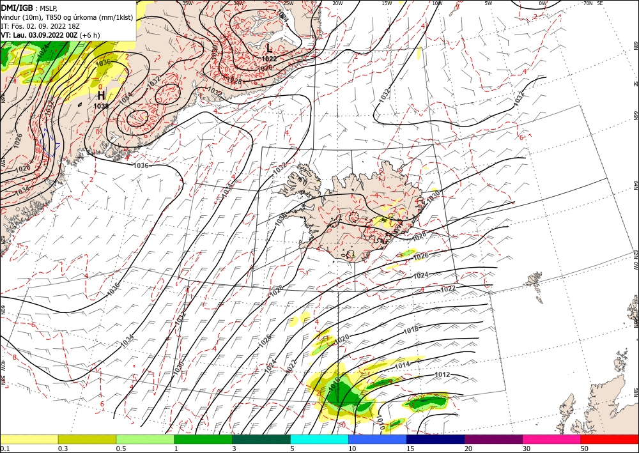
Task: Click the 1038 high pressure value
Action: pos(101,106)
